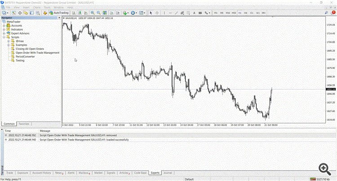The width and height of the screenshot is (337, 181).
Task: Switch chart to M30 timeframe
Action: [234, 13]
